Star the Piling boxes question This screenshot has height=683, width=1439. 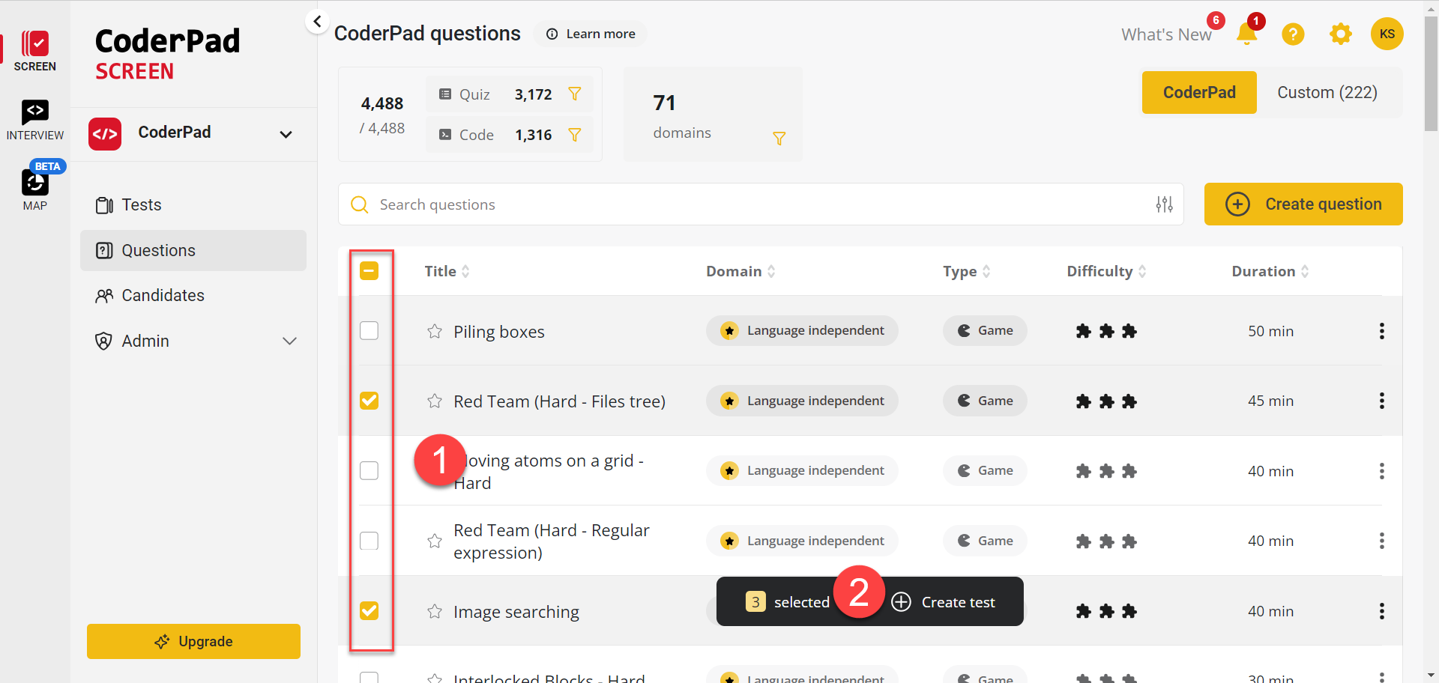435,331
